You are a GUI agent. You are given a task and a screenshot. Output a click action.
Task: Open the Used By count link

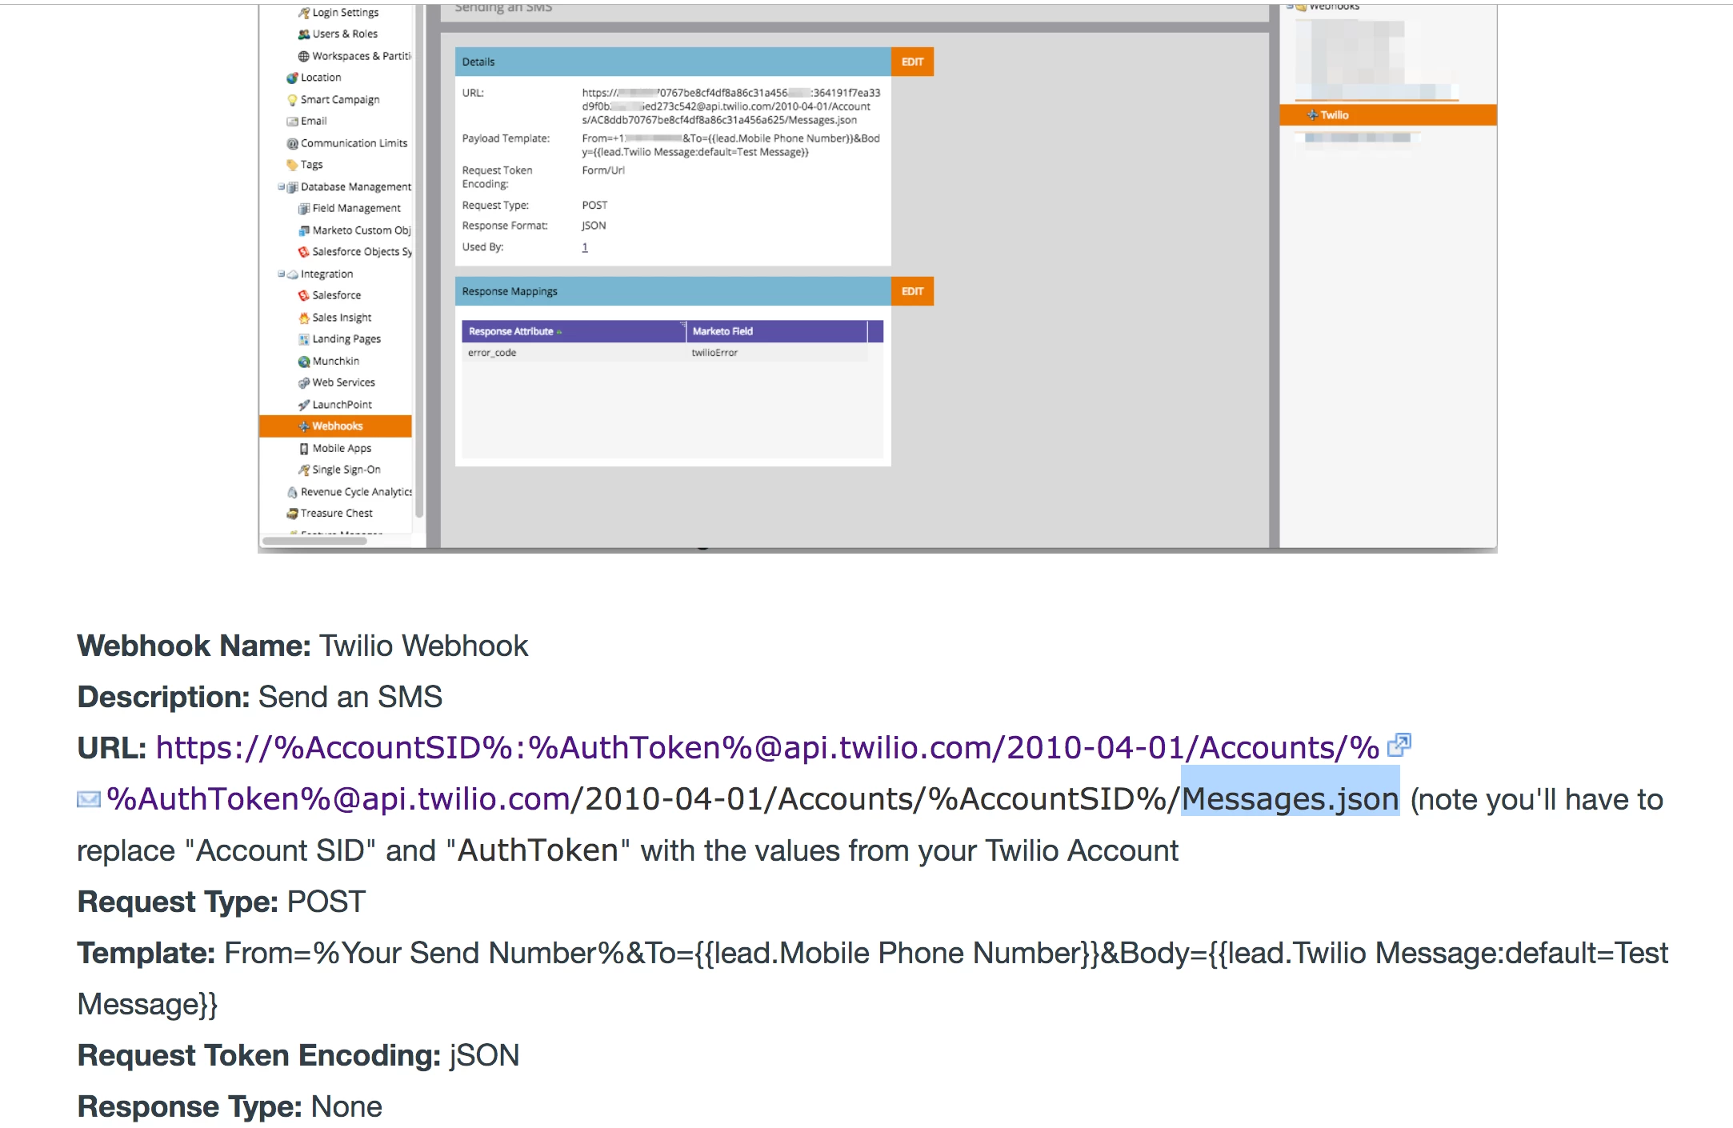pyautogui.click(x=585, y=248)
